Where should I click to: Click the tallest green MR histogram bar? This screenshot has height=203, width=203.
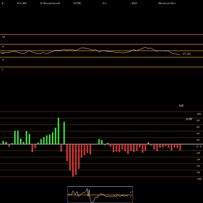[x=58, y=131]
